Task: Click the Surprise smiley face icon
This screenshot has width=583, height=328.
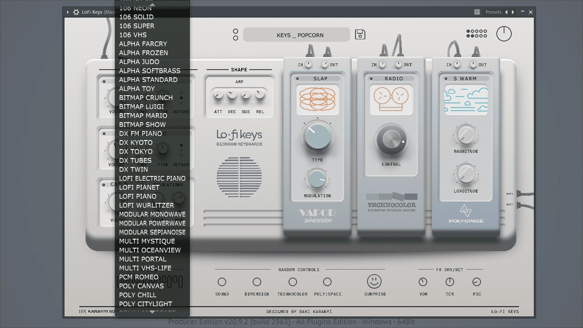Action: (374, 281)
